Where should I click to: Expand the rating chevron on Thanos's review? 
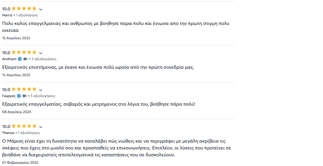pyautogui.click(x=41, y=127)
